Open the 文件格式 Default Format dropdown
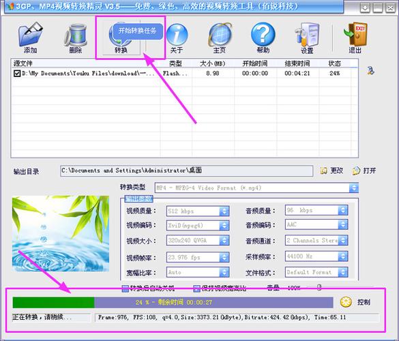This screenshot has height=341, width=399. (x=343, y=272)
